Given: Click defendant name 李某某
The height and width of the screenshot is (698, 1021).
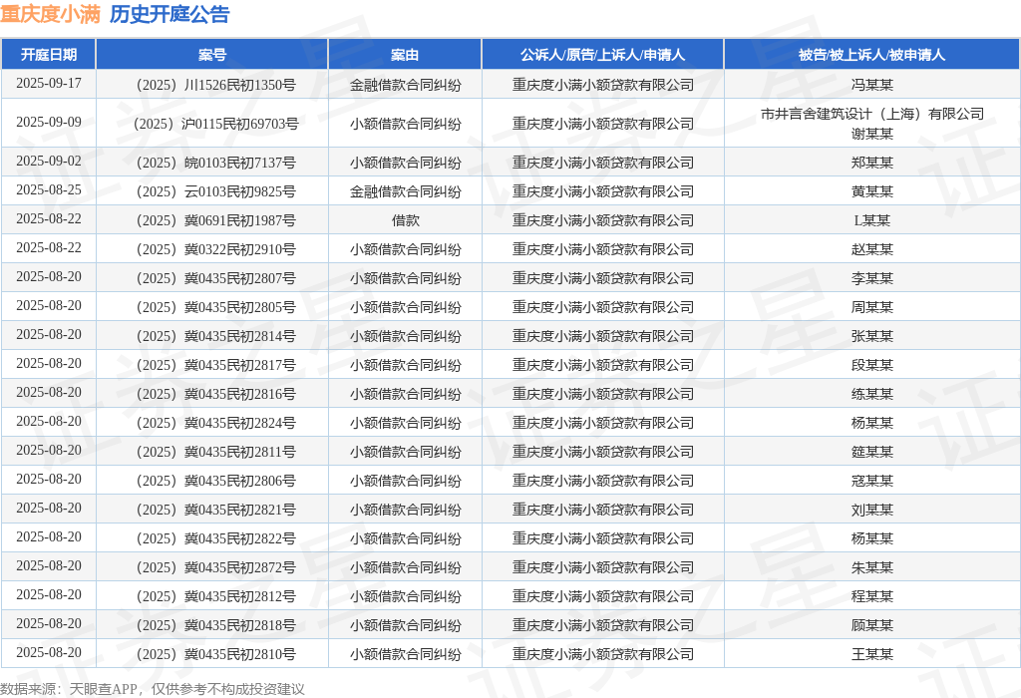Looking at the screenshot, I should pos(871,278).
